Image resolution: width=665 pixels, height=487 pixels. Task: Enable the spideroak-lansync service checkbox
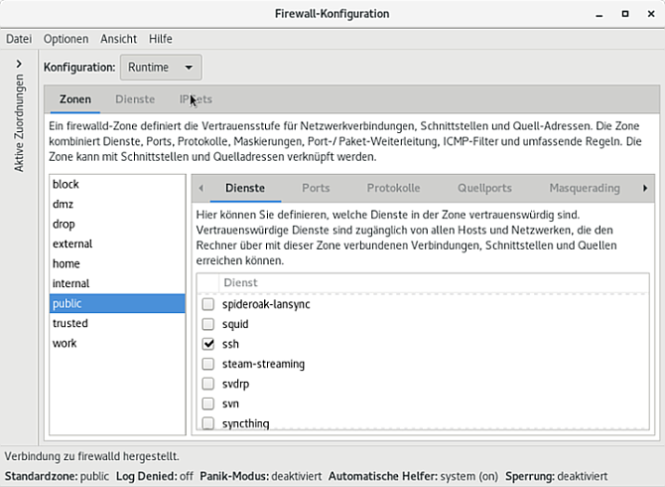coord(208,304)
